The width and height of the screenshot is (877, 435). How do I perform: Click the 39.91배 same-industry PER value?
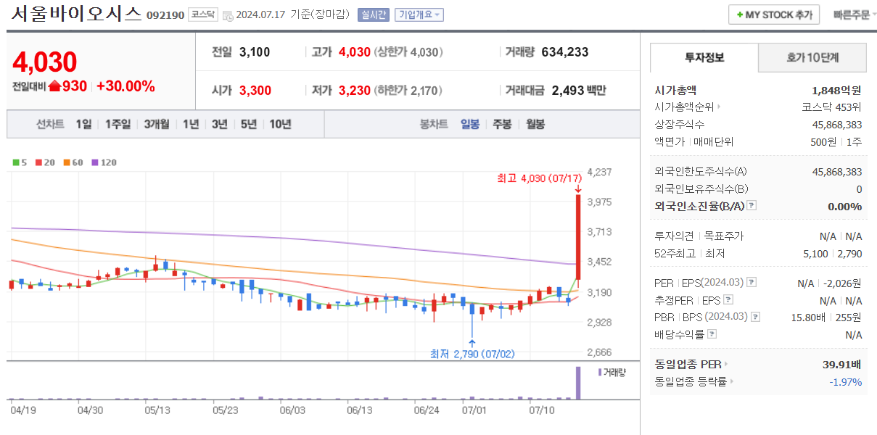point(842,365)
